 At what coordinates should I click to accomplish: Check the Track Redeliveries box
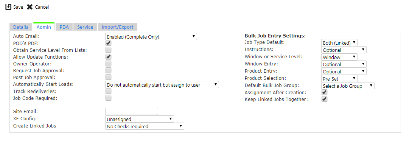tap(108, 91)
